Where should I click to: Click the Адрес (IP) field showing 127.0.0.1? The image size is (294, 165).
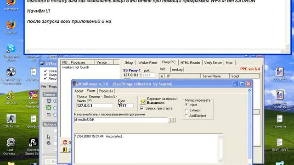95,105
